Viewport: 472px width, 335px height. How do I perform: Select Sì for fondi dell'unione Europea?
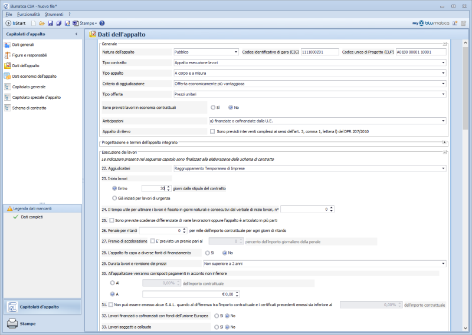[x=217, y=316]
